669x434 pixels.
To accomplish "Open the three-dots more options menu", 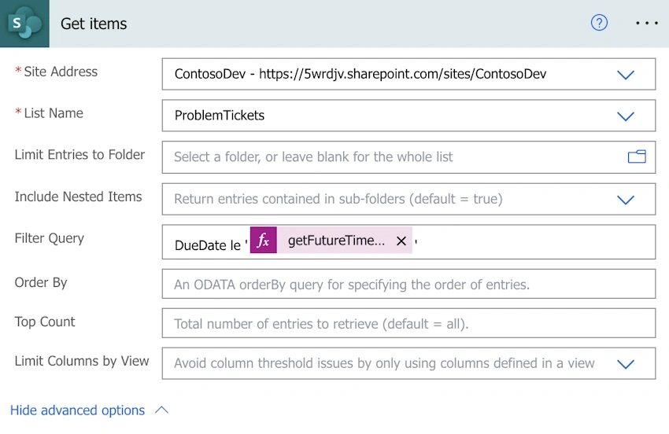I will click(x=647, y=23).
